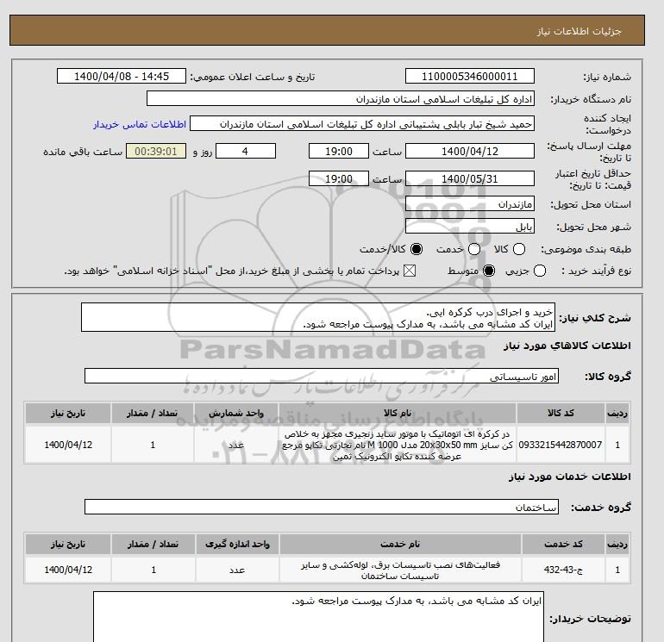
Task: Click the delivery city field بابل
Action: 470,227
